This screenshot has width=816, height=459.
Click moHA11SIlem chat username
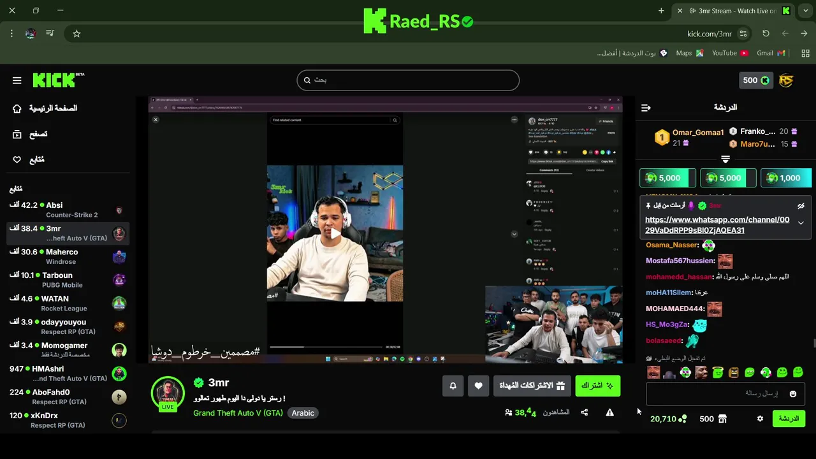point(669,293)
